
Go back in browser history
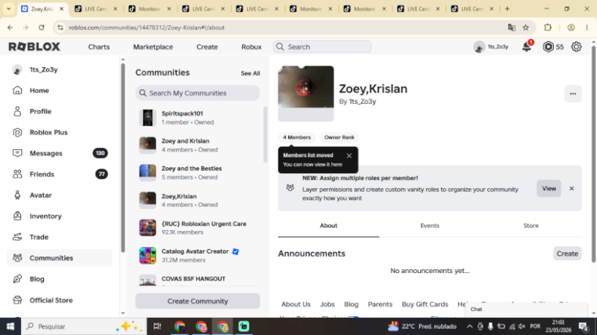click(x=10, y=28)
